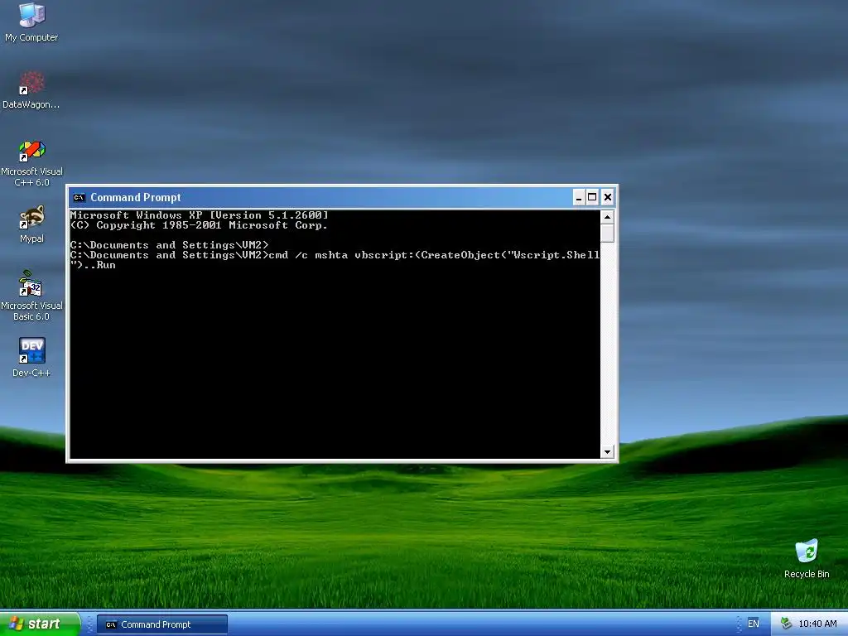This screenshot has height=636, width=848.
Task: Click the 'Microsoft Windows XP [Version 5.1.2600]' line
Action: [199, 215]
